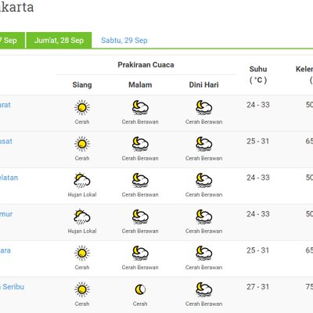Open the 'usat' region link
313x313 pixels.
[6, 142]
